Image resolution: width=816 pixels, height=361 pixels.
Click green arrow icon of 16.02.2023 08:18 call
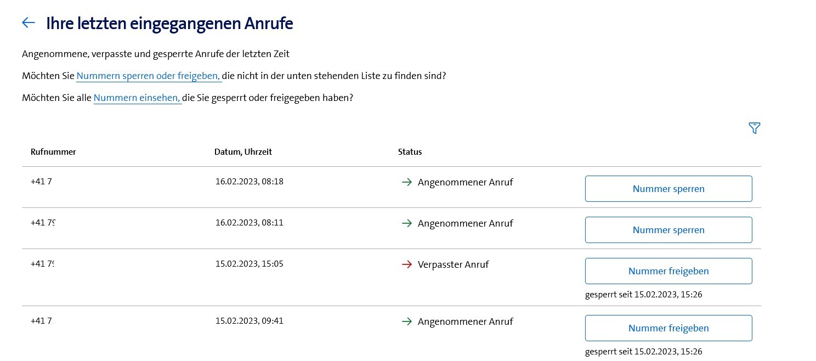click(x=407, y=182)
